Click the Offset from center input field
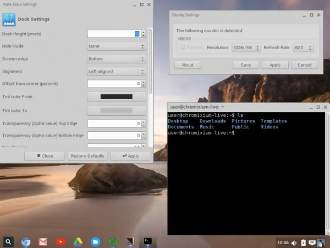Image resolution: width=330 pixels, height=248 pixels. coord(114,84)
